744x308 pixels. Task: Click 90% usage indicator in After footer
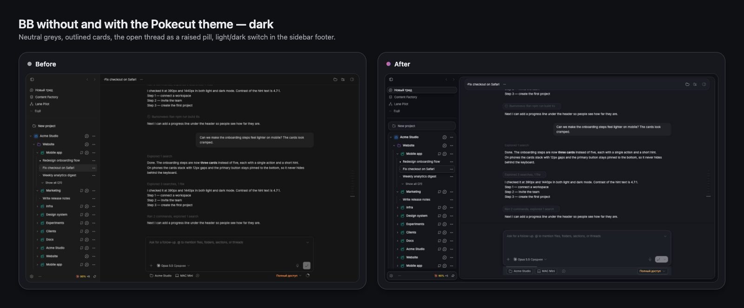coord(441,275)
